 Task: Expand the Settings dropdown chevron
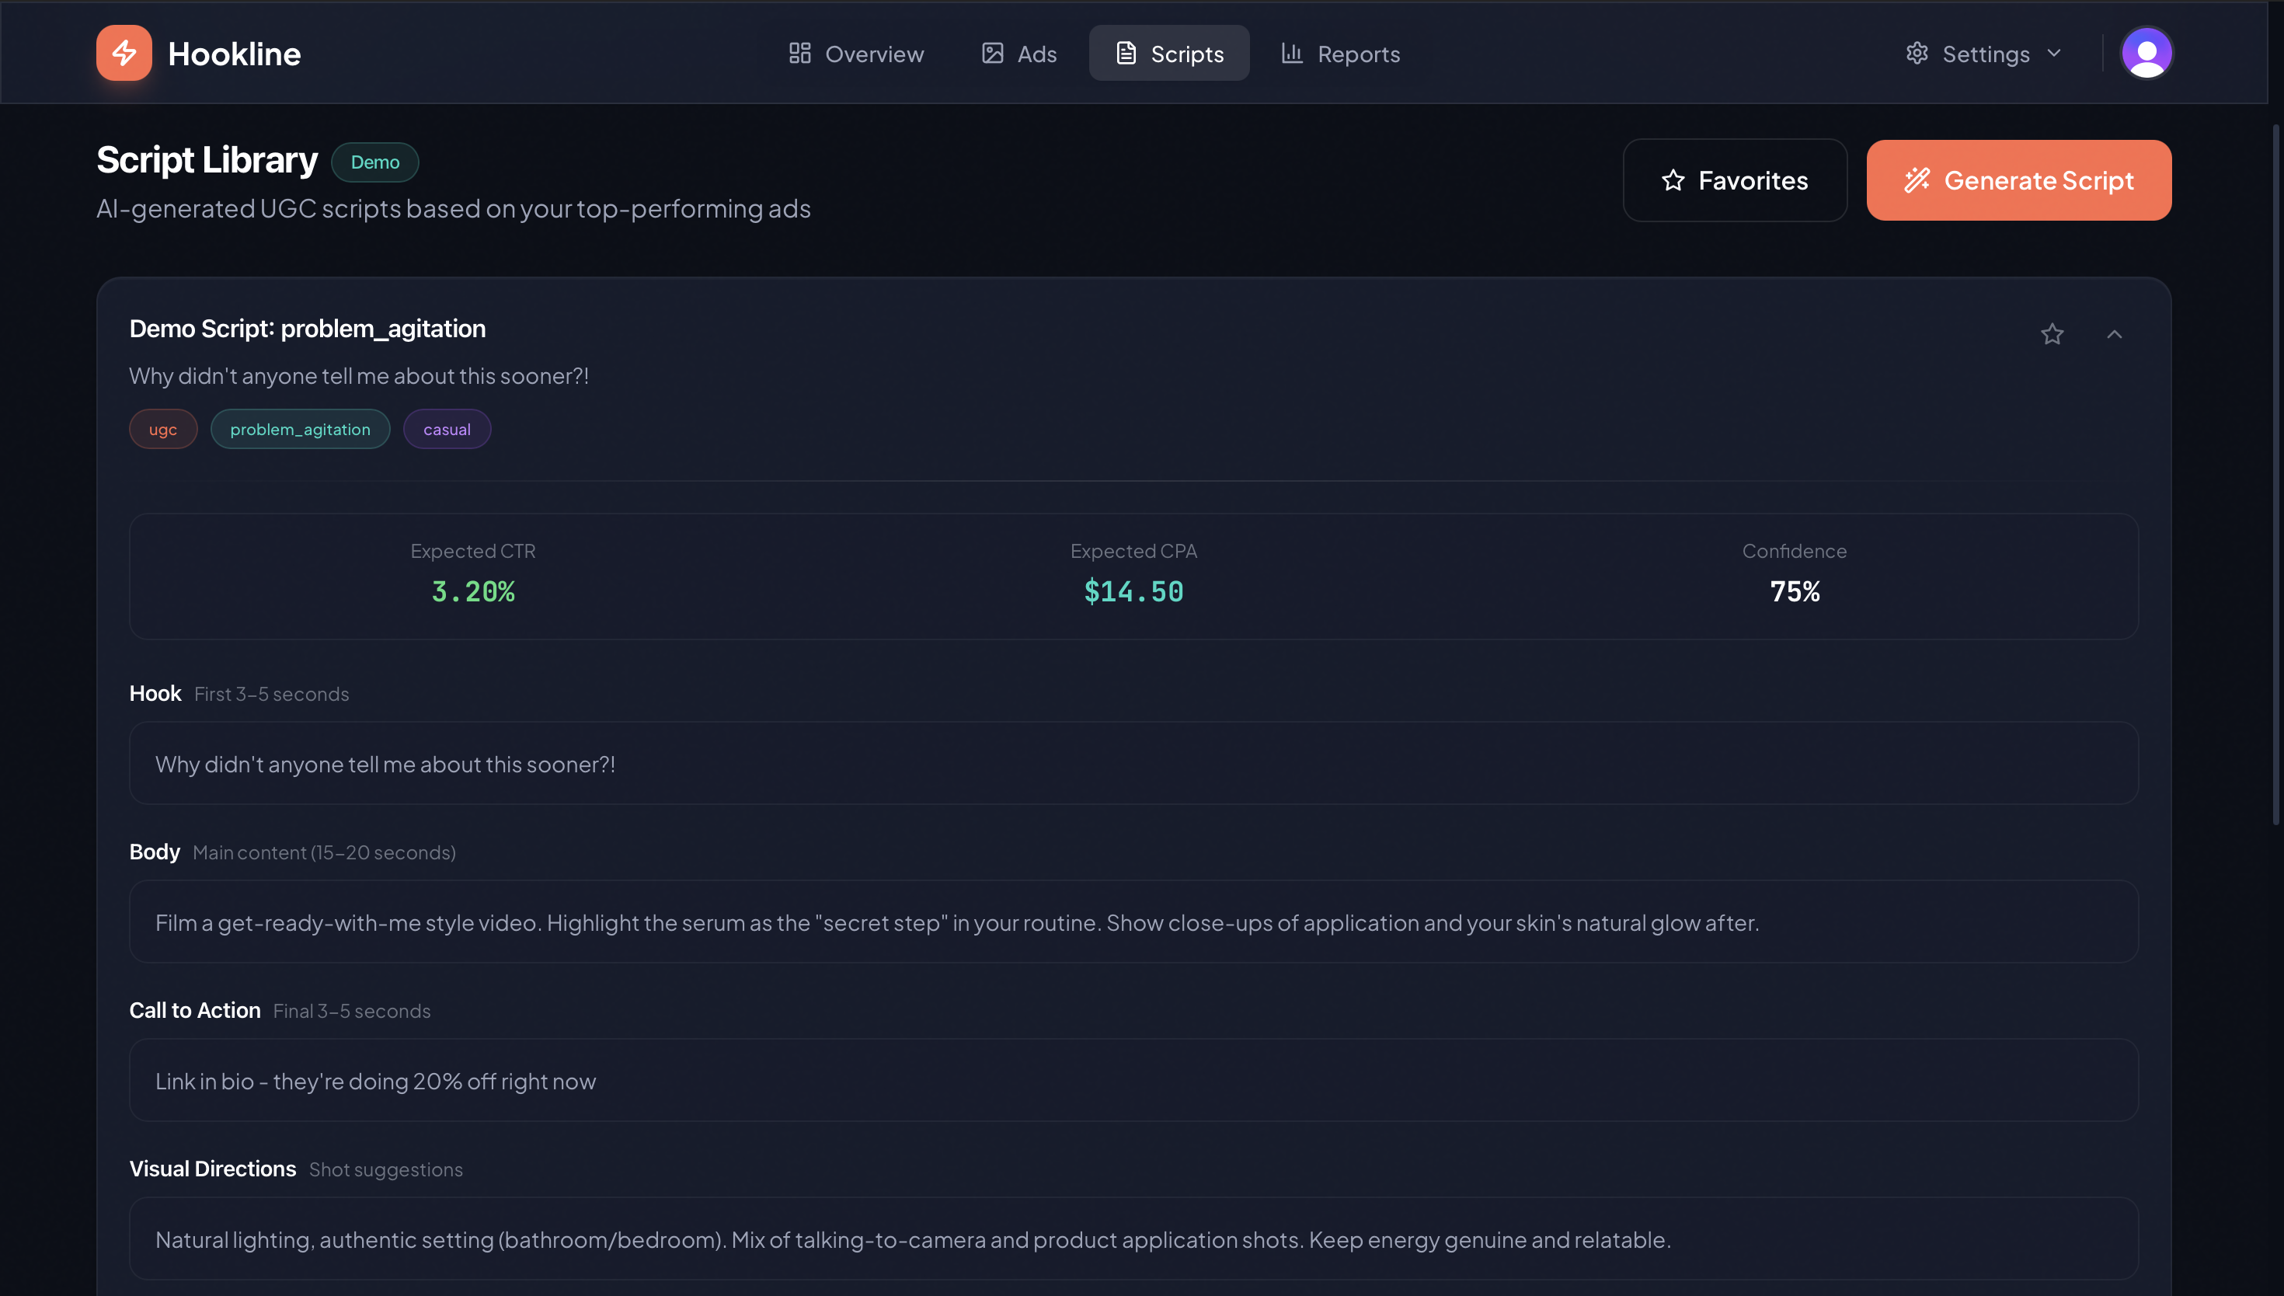point(2053,54)
